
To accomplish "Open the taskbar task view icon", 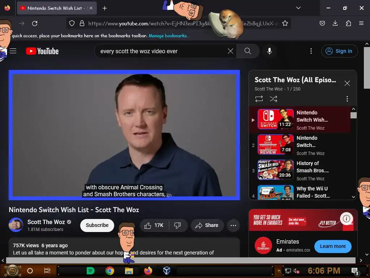I will point(47,271).
